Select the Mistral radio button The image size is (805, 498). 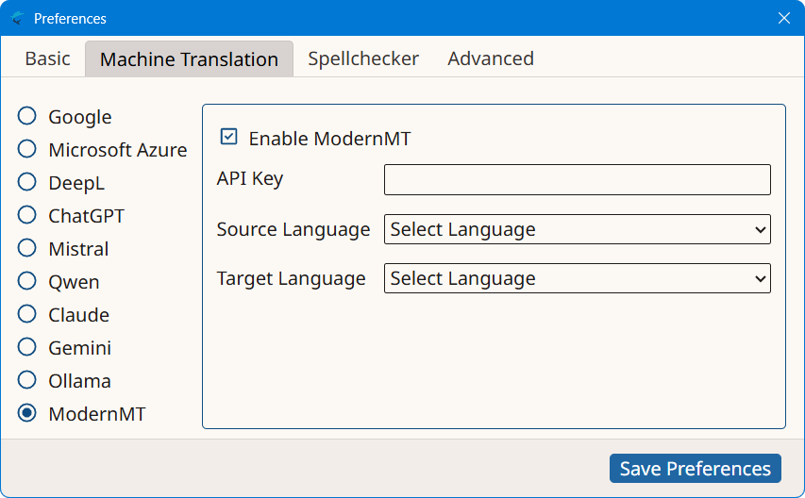click(26, 248)
